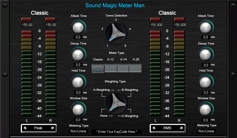Click left meter L channel -150.00 readout
The height and width of the screenshot is (138, 237).
pyautogui.click(x=27, y=25)
